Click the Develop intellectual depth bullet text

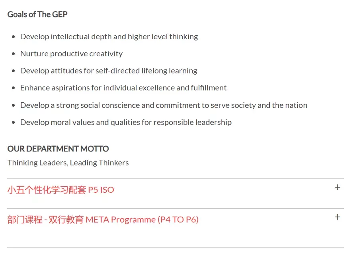[109, 37]
